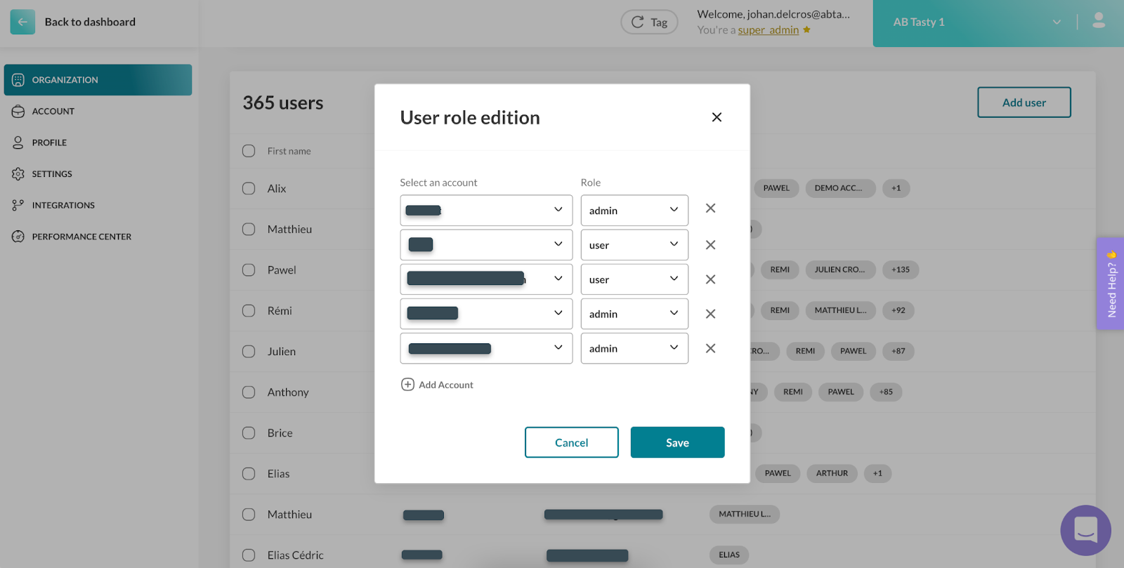
Task: Click the Add Account plus icon
Action: (407, 385)
